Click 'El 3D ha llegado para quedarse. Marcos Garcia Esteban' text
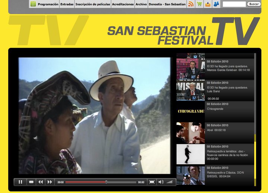 coord(228,68)
